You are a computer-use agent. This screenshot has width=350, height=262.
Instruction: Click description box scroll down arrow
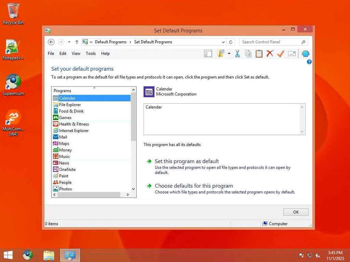pos(302,132)
